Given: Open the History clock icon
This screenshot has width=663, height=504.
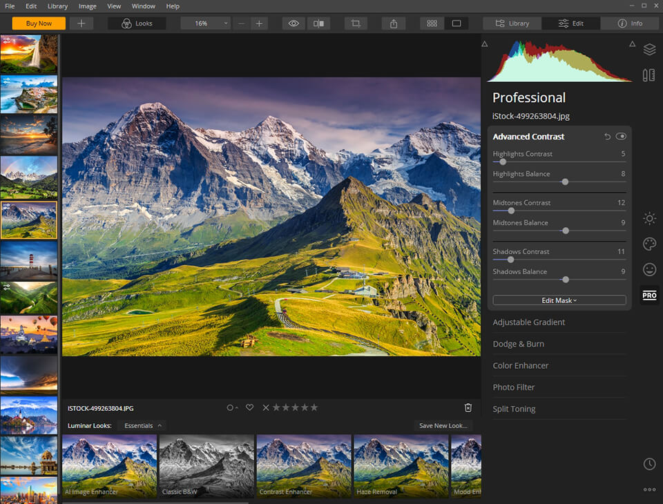Looking at the screenshot, I should (649, 464).
